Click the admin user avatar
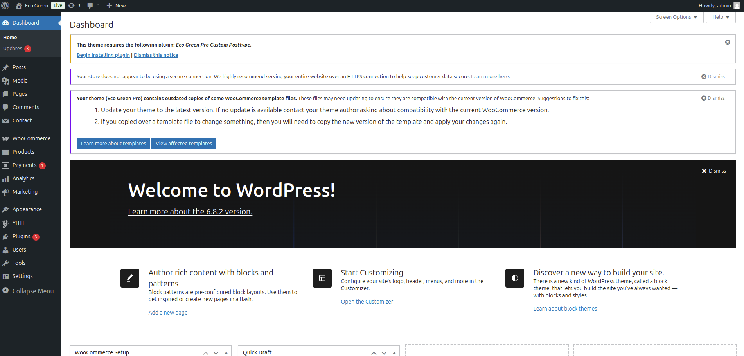 coord(737,5)
